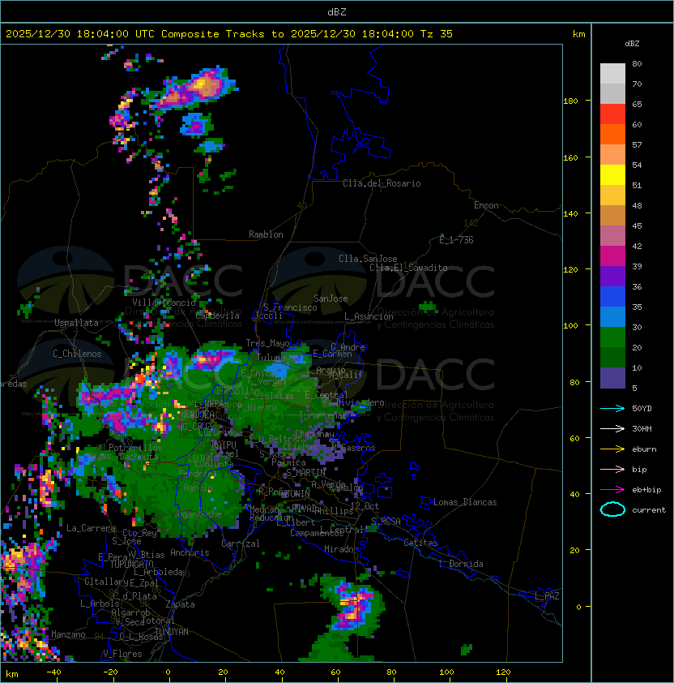Select the light gray 70-80 dBZ swatch
The width and height of the screenshot is (674, 683).
tap(612, 74)
